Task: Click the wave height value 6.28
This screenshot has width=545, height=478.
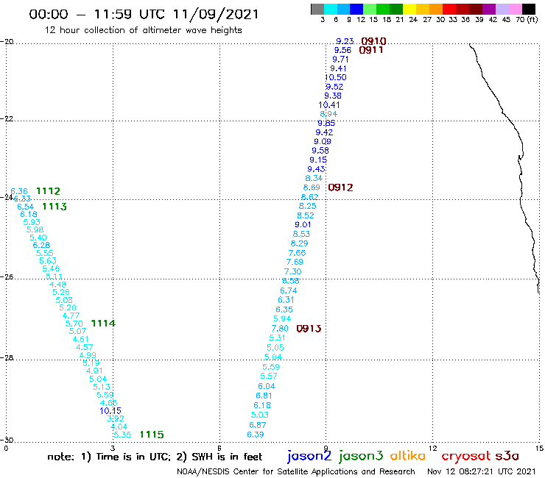Action: point(41,245)
